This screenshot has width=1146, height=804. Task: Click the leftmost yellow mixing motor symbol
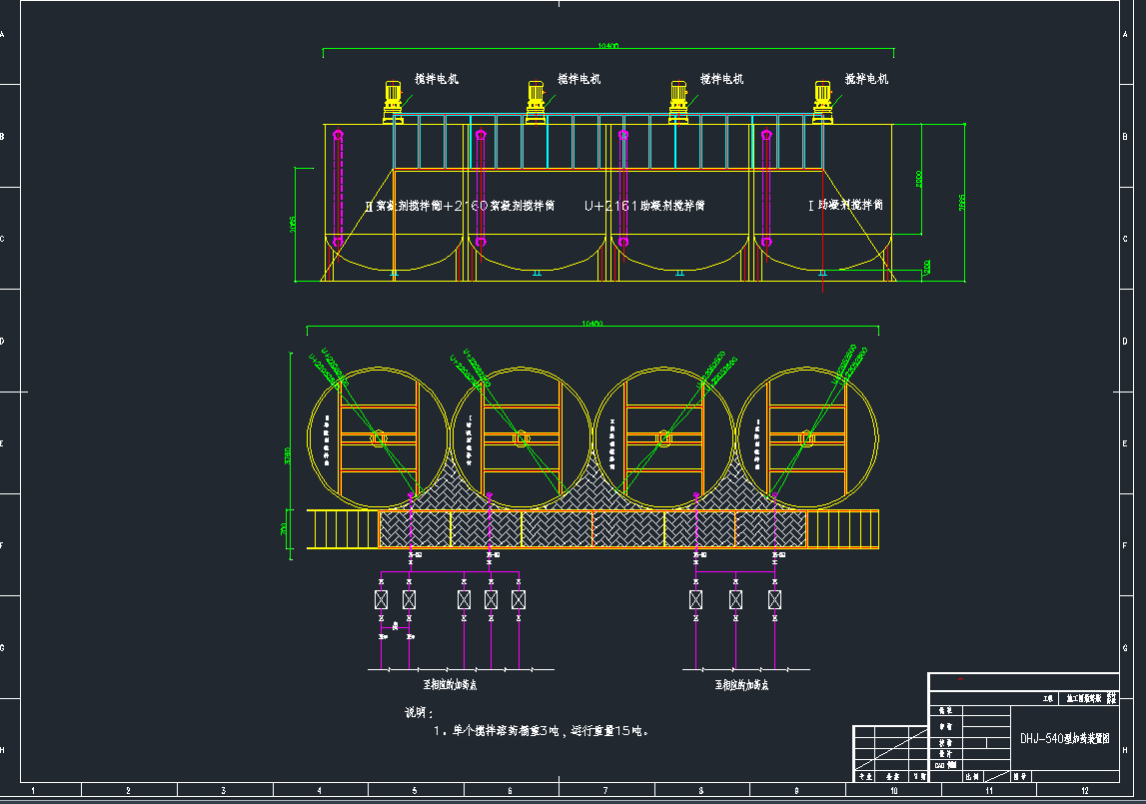pyautogui.click(x=394, y=101)
